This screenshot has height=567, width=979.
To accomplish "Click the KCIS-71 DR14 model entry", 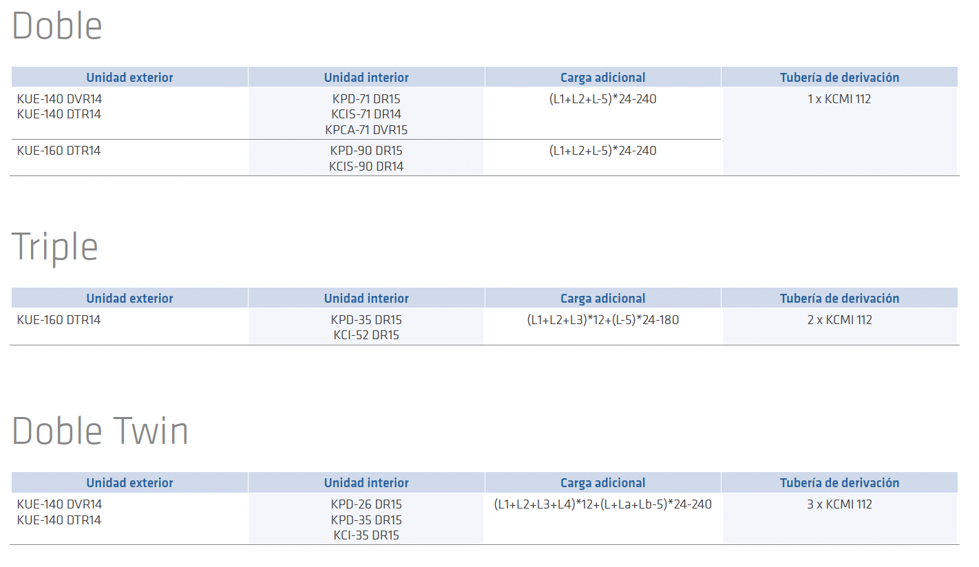I will [x=366, y=114].
